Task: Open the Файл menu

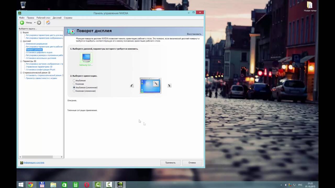Action: (x=21, y=18)
